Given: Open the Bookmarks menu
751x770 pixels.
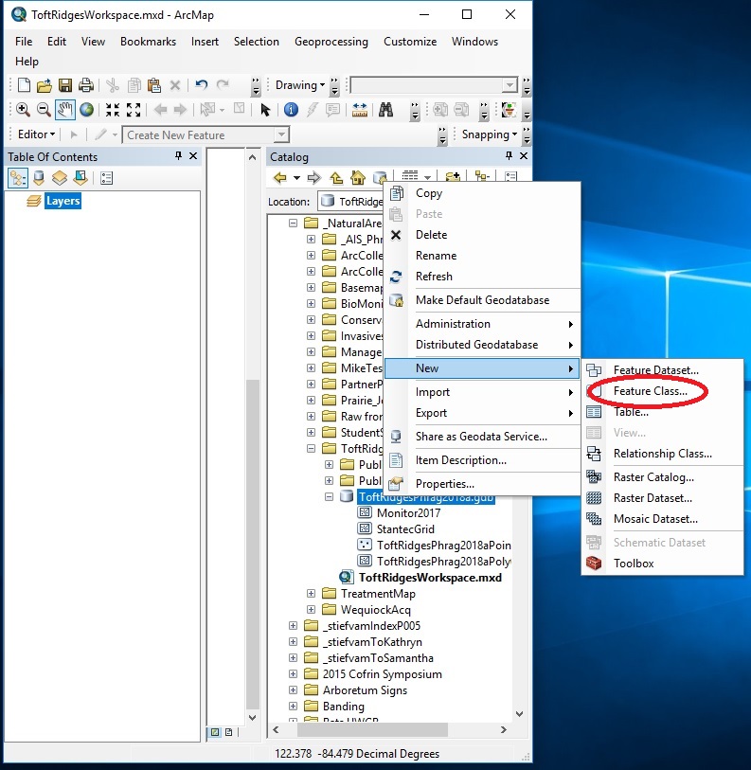Looking at the screenshot, I should click(148, 42).
